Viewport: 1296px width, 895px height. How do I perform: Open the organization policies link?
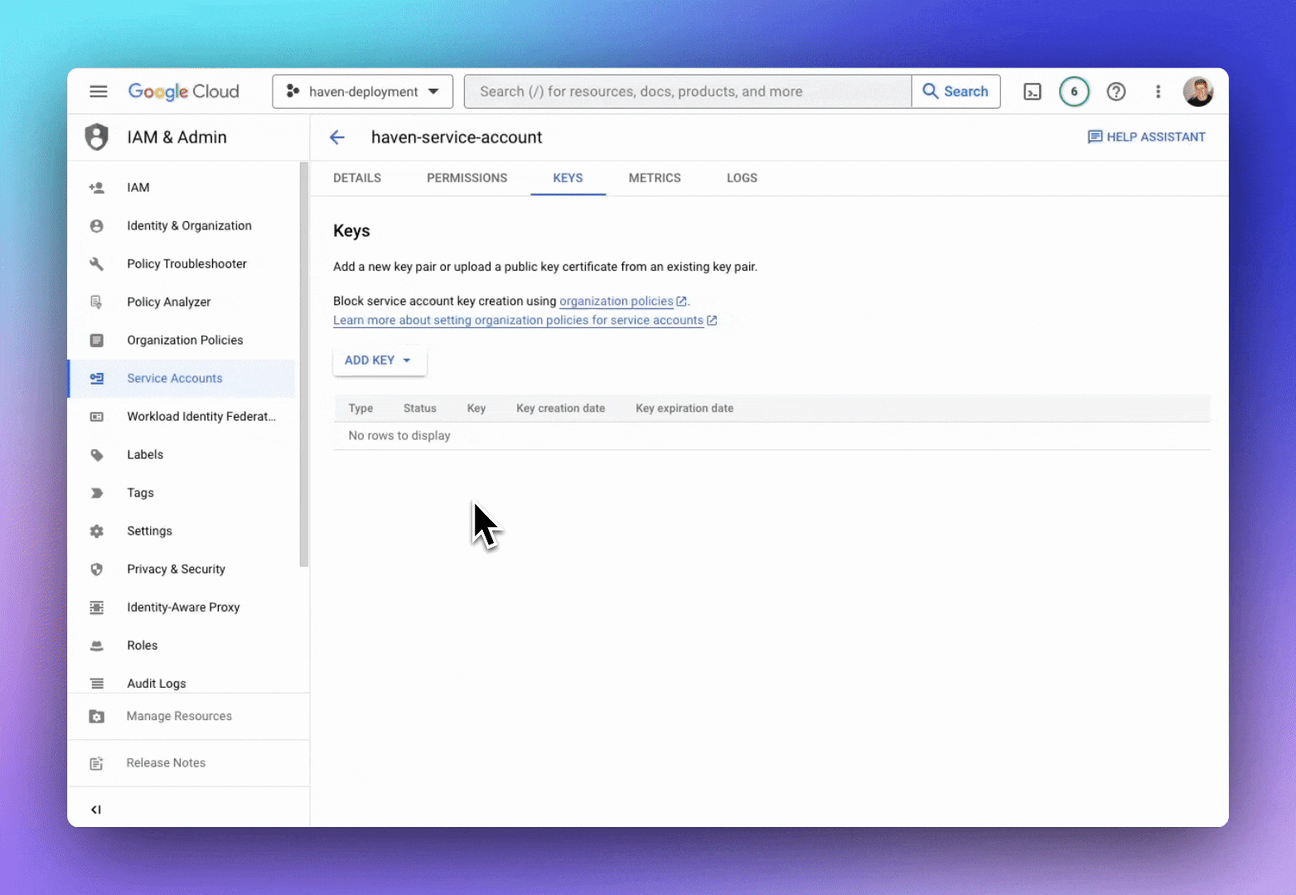tap(617, 302)
